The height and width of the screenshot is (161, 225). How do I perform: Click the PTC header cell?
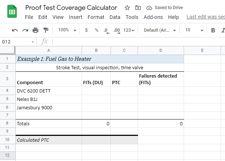point(124,79)
